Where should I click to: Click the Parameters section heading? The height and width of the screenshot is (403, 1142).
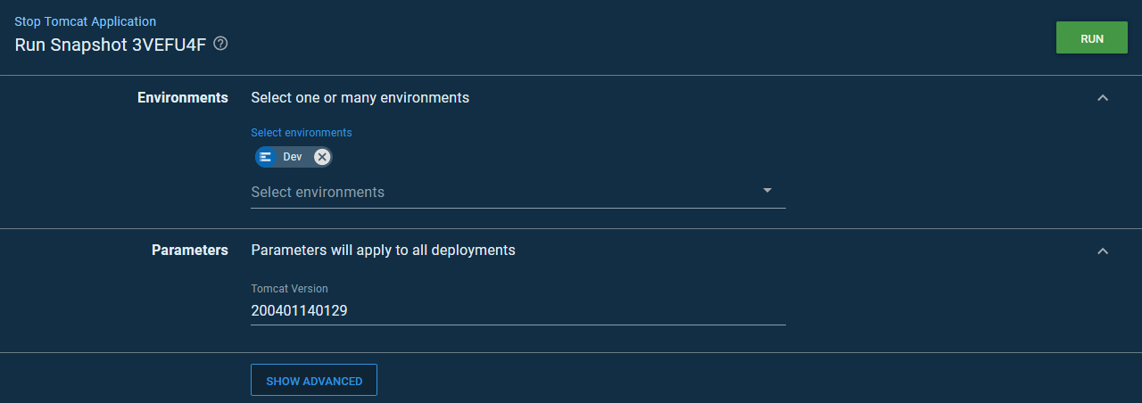(190, 251)
